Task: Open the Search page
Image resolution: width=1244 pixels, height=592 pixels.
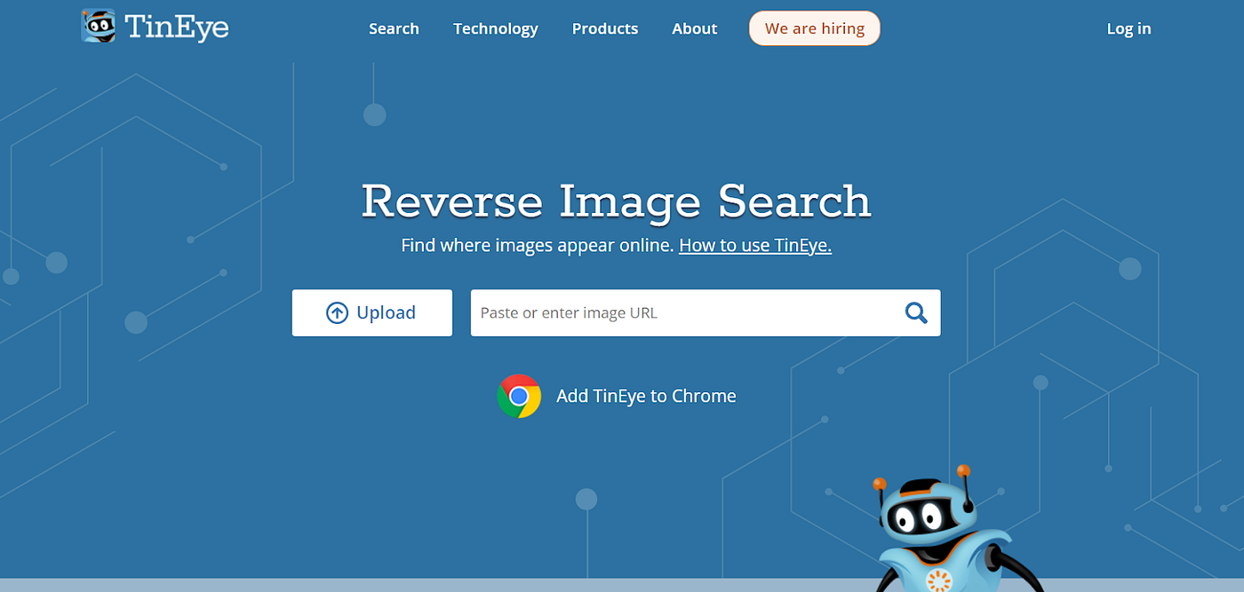Action: [x=394, y=28]
